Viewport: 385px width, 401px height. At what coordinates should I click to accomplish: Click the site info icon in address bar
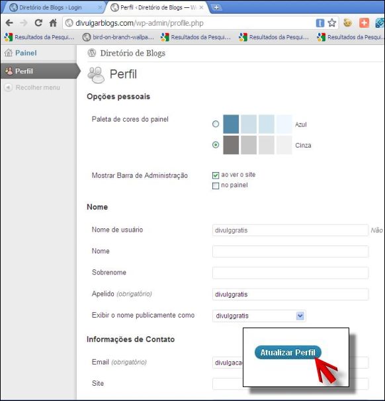pyautogui.click(x=69, y=23)
